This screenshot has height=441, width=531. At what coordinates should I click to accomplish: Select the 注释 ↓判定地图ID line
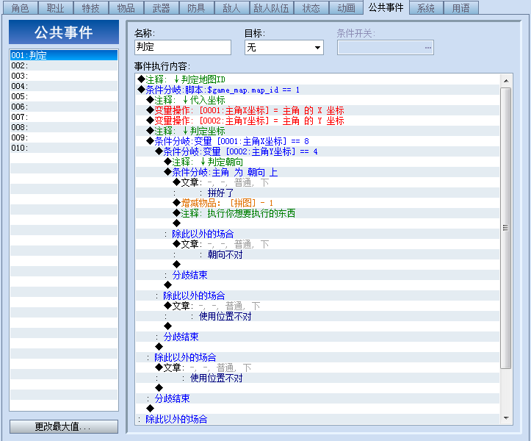click(318, 79)
